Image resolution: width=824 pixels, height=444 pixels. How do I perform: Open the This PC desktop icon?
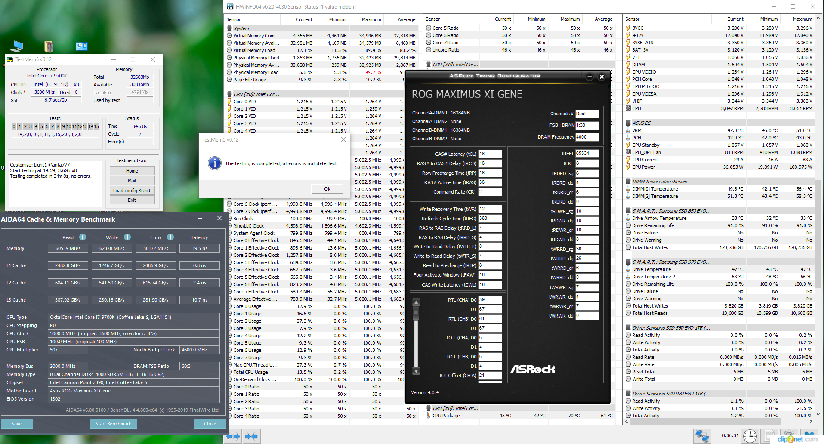point(17,46)
